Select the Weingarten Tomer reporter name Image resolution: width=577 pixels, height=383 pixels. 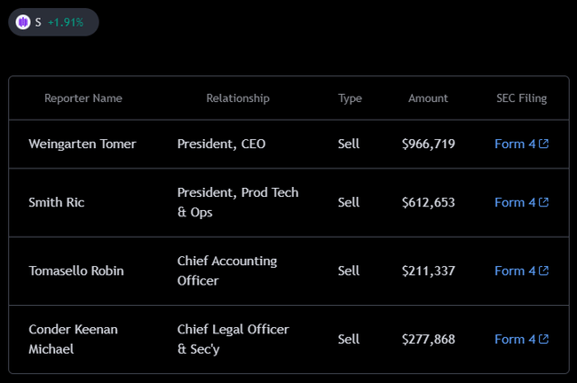click(x=83, y=144)
